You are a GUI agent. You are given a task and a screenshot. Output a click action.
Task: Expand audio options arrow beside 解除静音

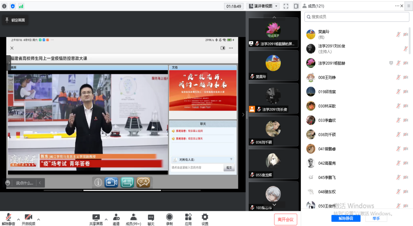coord(19,219)
